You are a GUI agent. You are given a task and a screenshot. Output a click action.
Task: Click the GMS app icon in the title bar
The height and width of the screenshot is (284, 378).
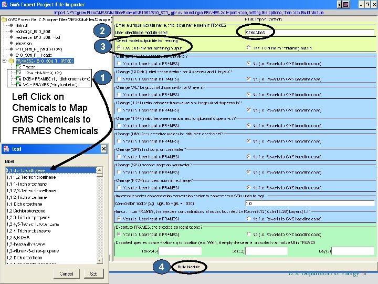tap(5, 4)
